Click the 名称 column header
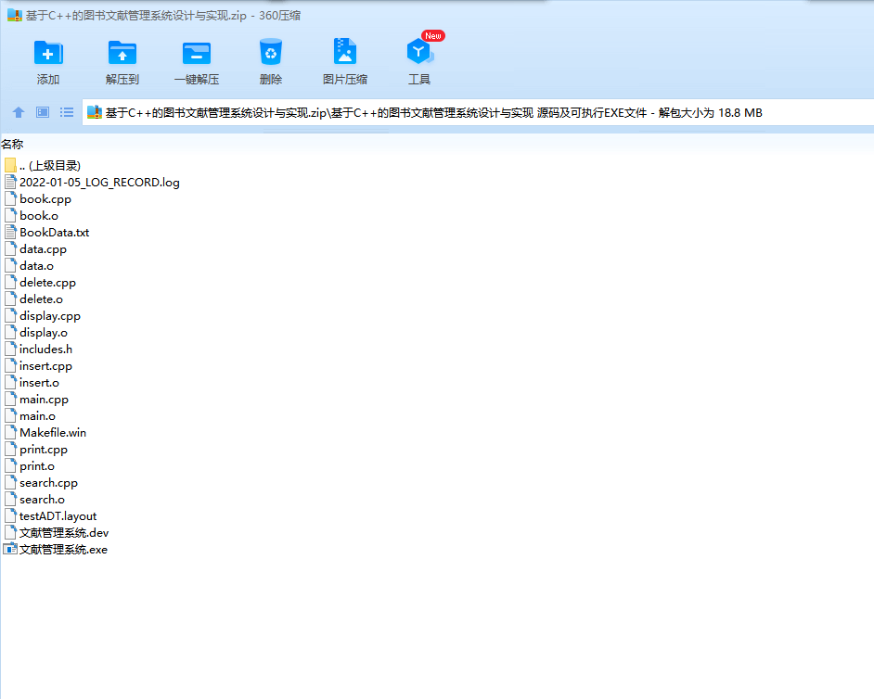874x699 pixels. (12, 145)
